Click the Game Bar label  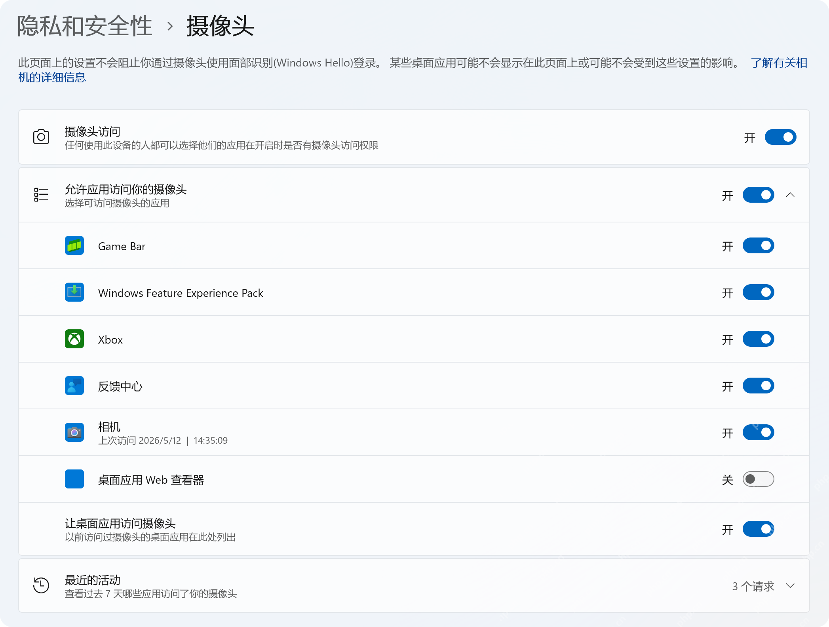122,246
